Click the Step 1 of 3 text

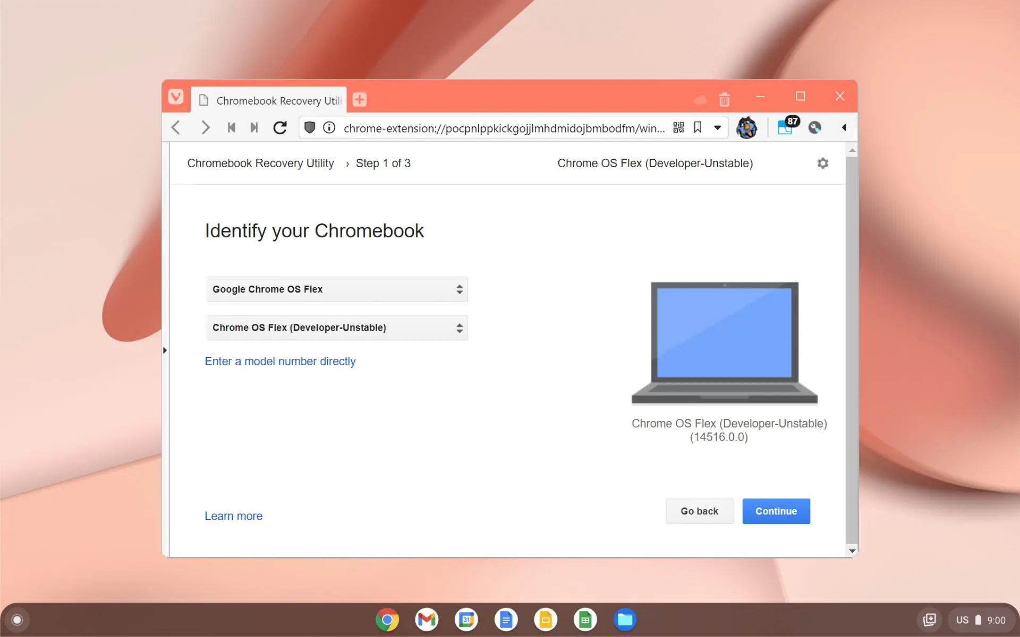coord(383,163)
